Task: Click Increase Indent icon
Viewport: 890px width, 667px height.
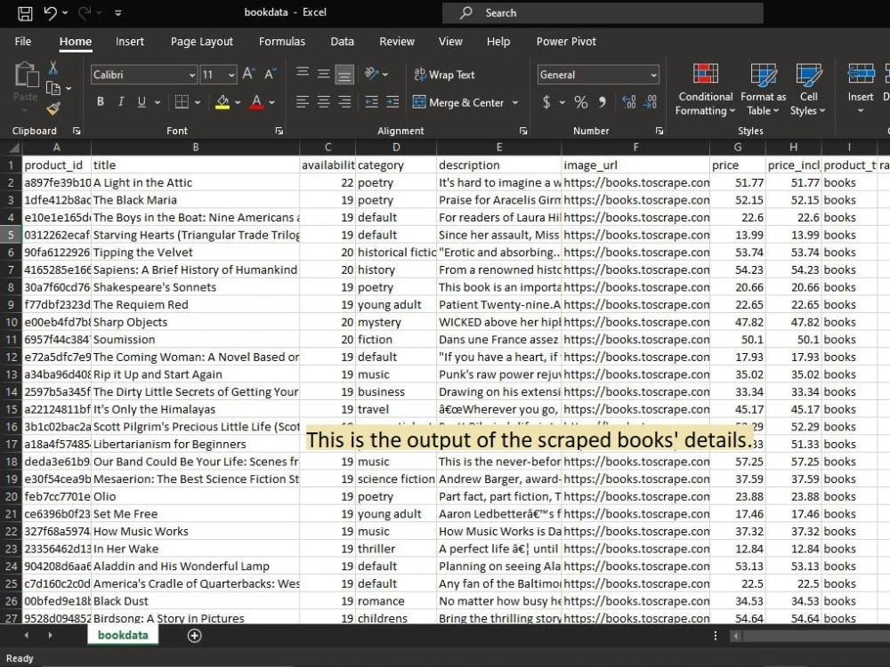Action: [392, 102]
